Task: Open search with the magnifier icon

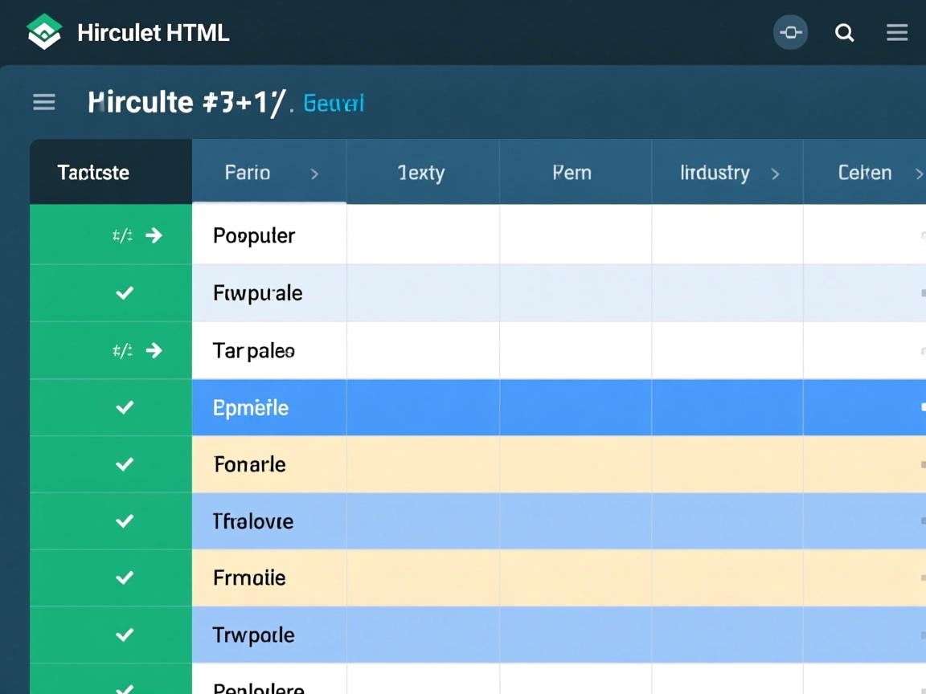Action: pyautogui.click(x=844, y=32)
